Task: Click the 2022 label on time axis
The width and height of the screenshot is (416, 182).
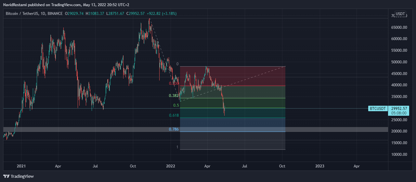Action: tap(170, 166)
